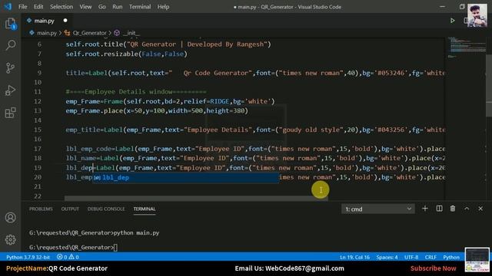Open the Source Control view
The image size is (492, 276).
coord(10,68)
